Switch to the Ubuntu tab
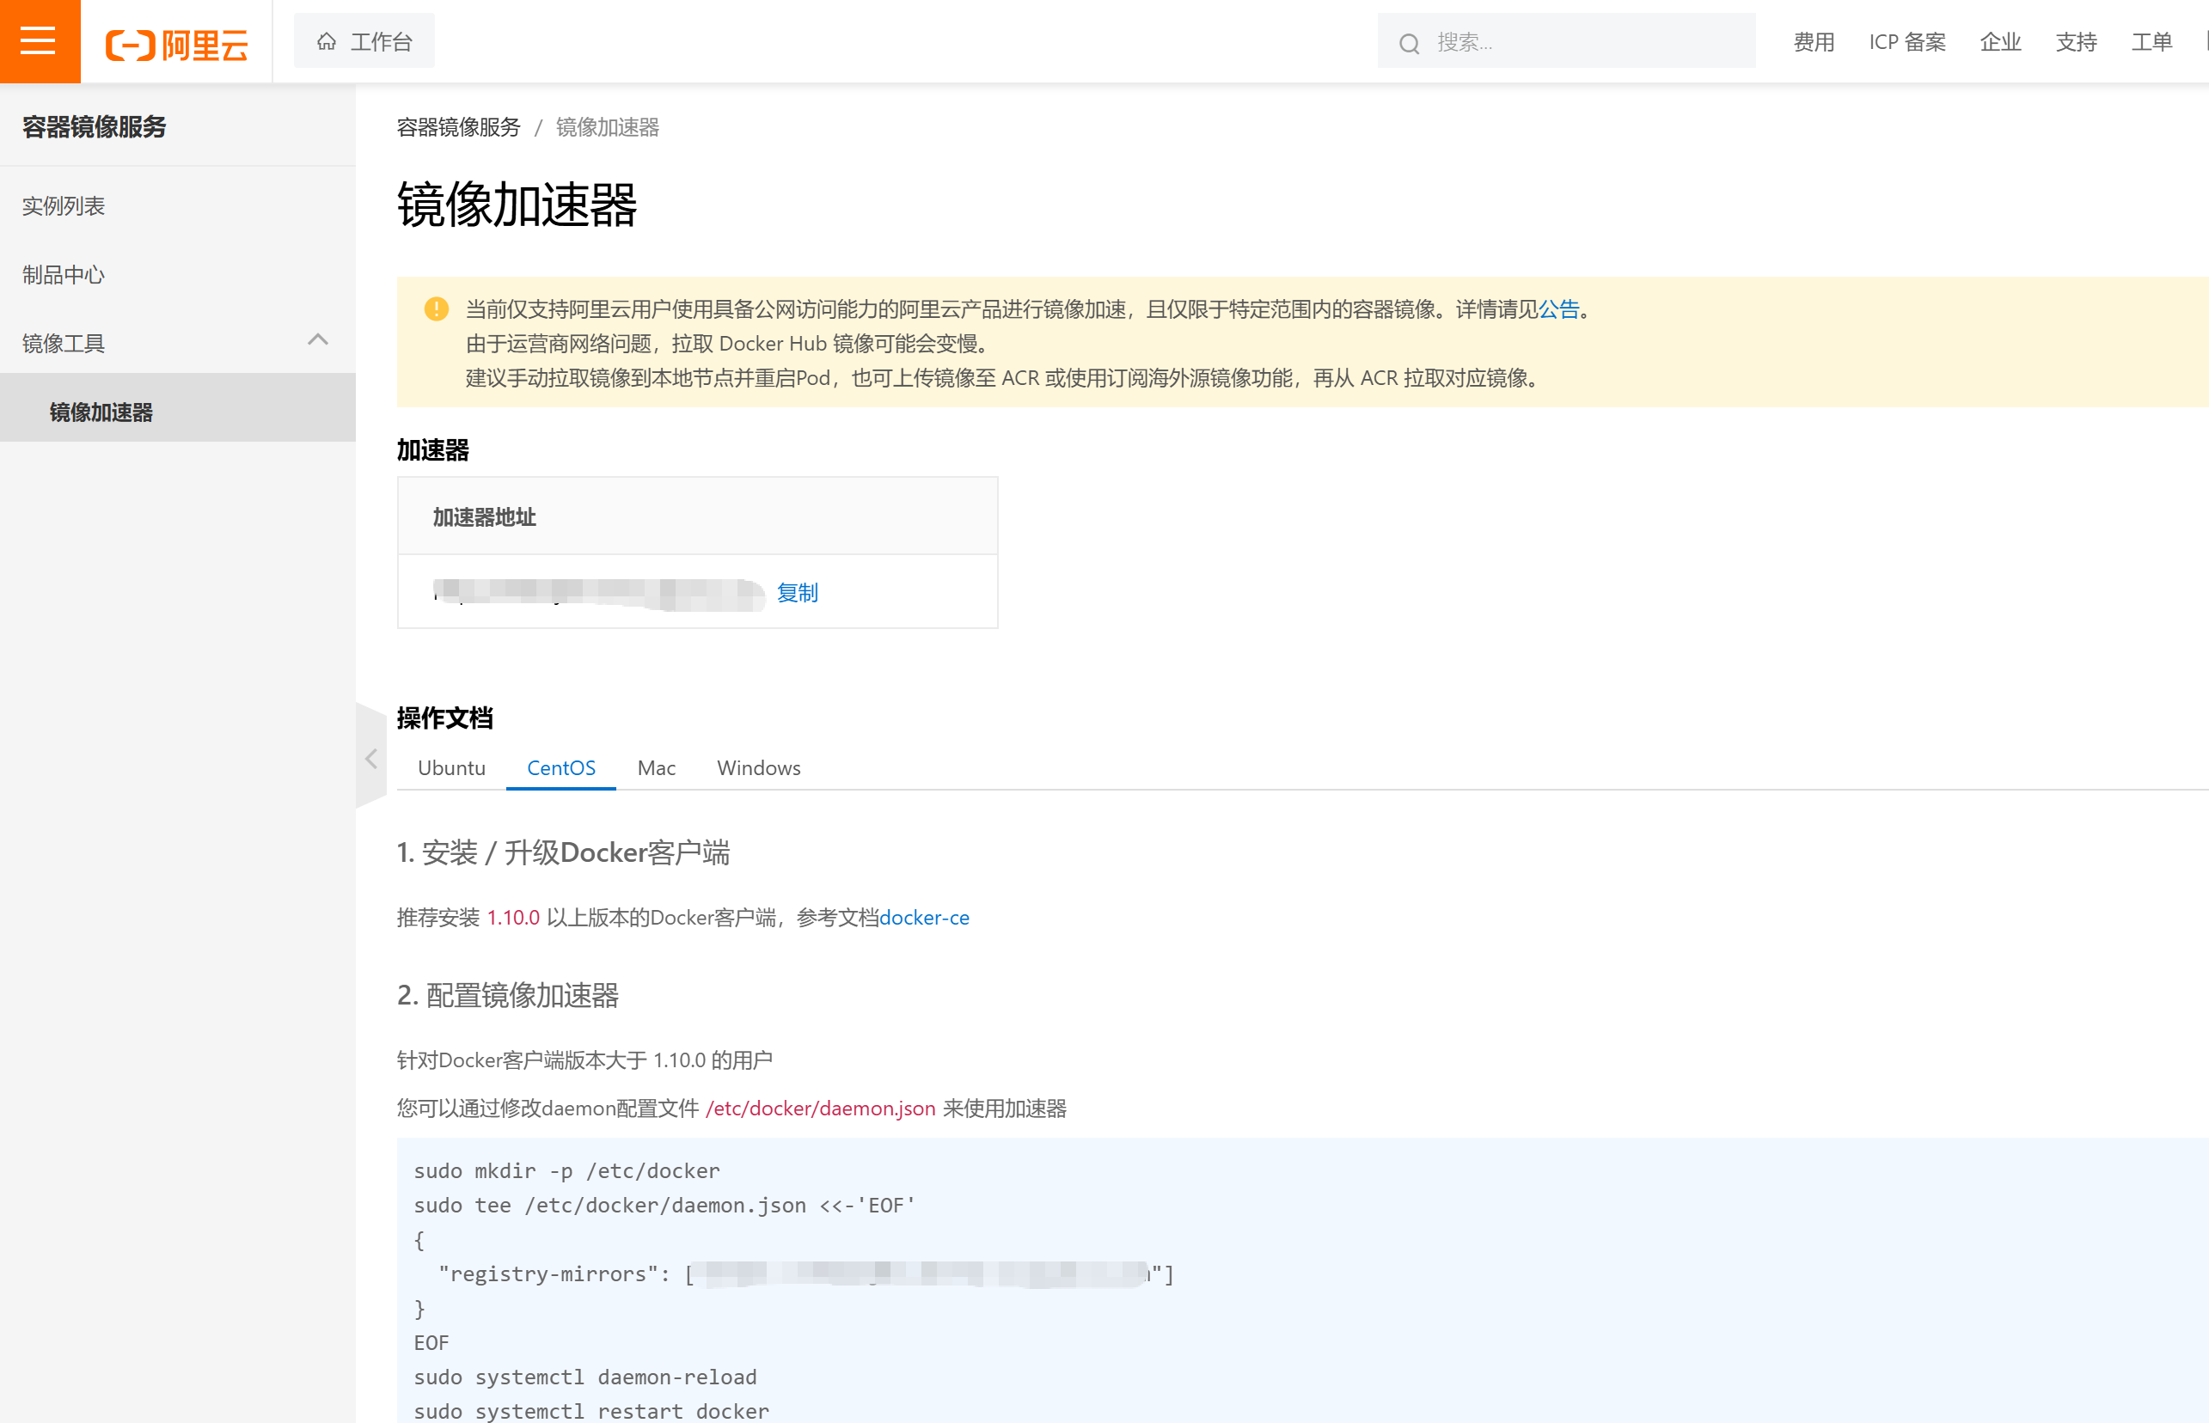Image resolution: width=2209 pixels, height=1423 pixels. [x=451, y=768]
